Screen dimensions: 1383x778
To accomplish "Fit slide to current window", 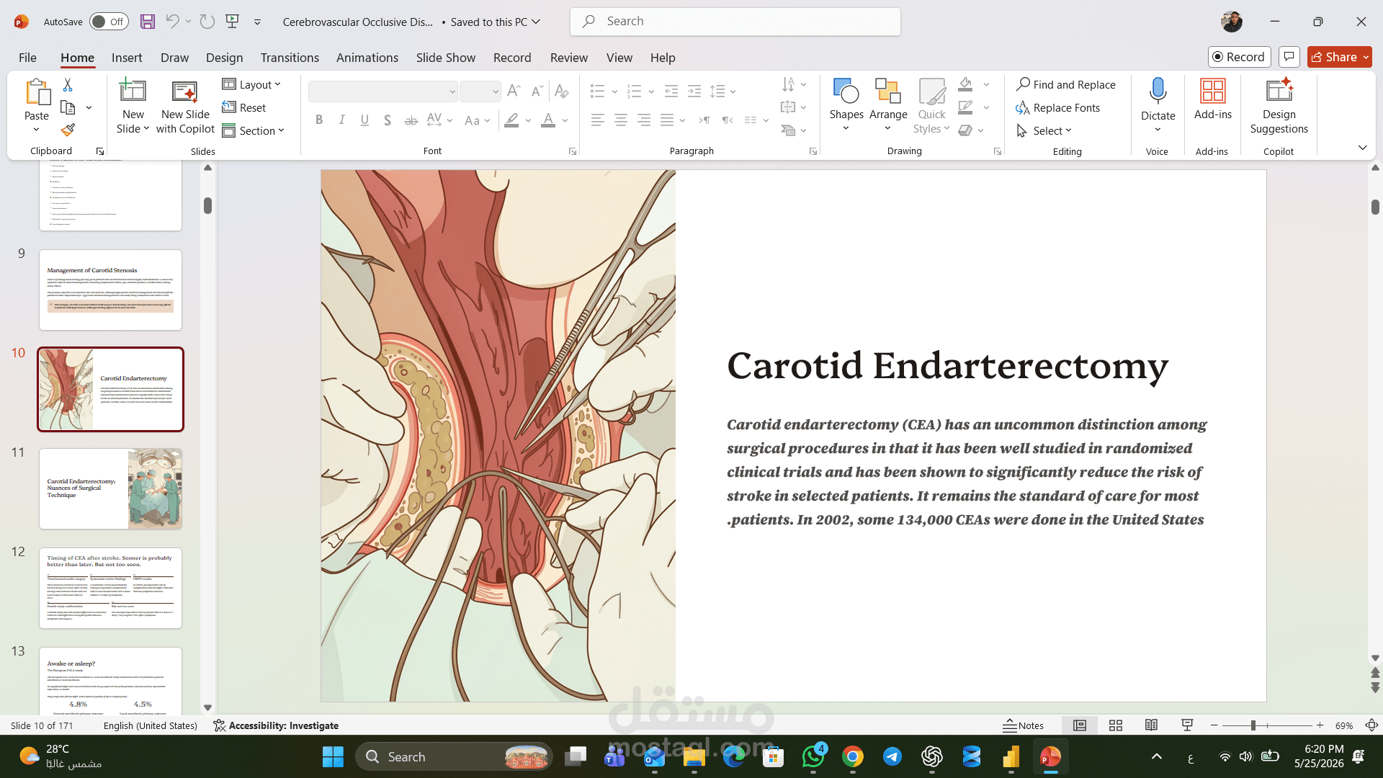I will pyautogui.click(x=1372, y=725).
